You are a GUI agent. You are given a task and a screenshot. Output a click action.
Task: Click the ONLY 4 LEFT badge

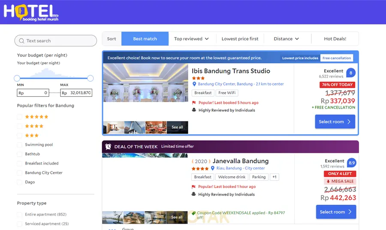pyautogui.click(x=340, y=174)
